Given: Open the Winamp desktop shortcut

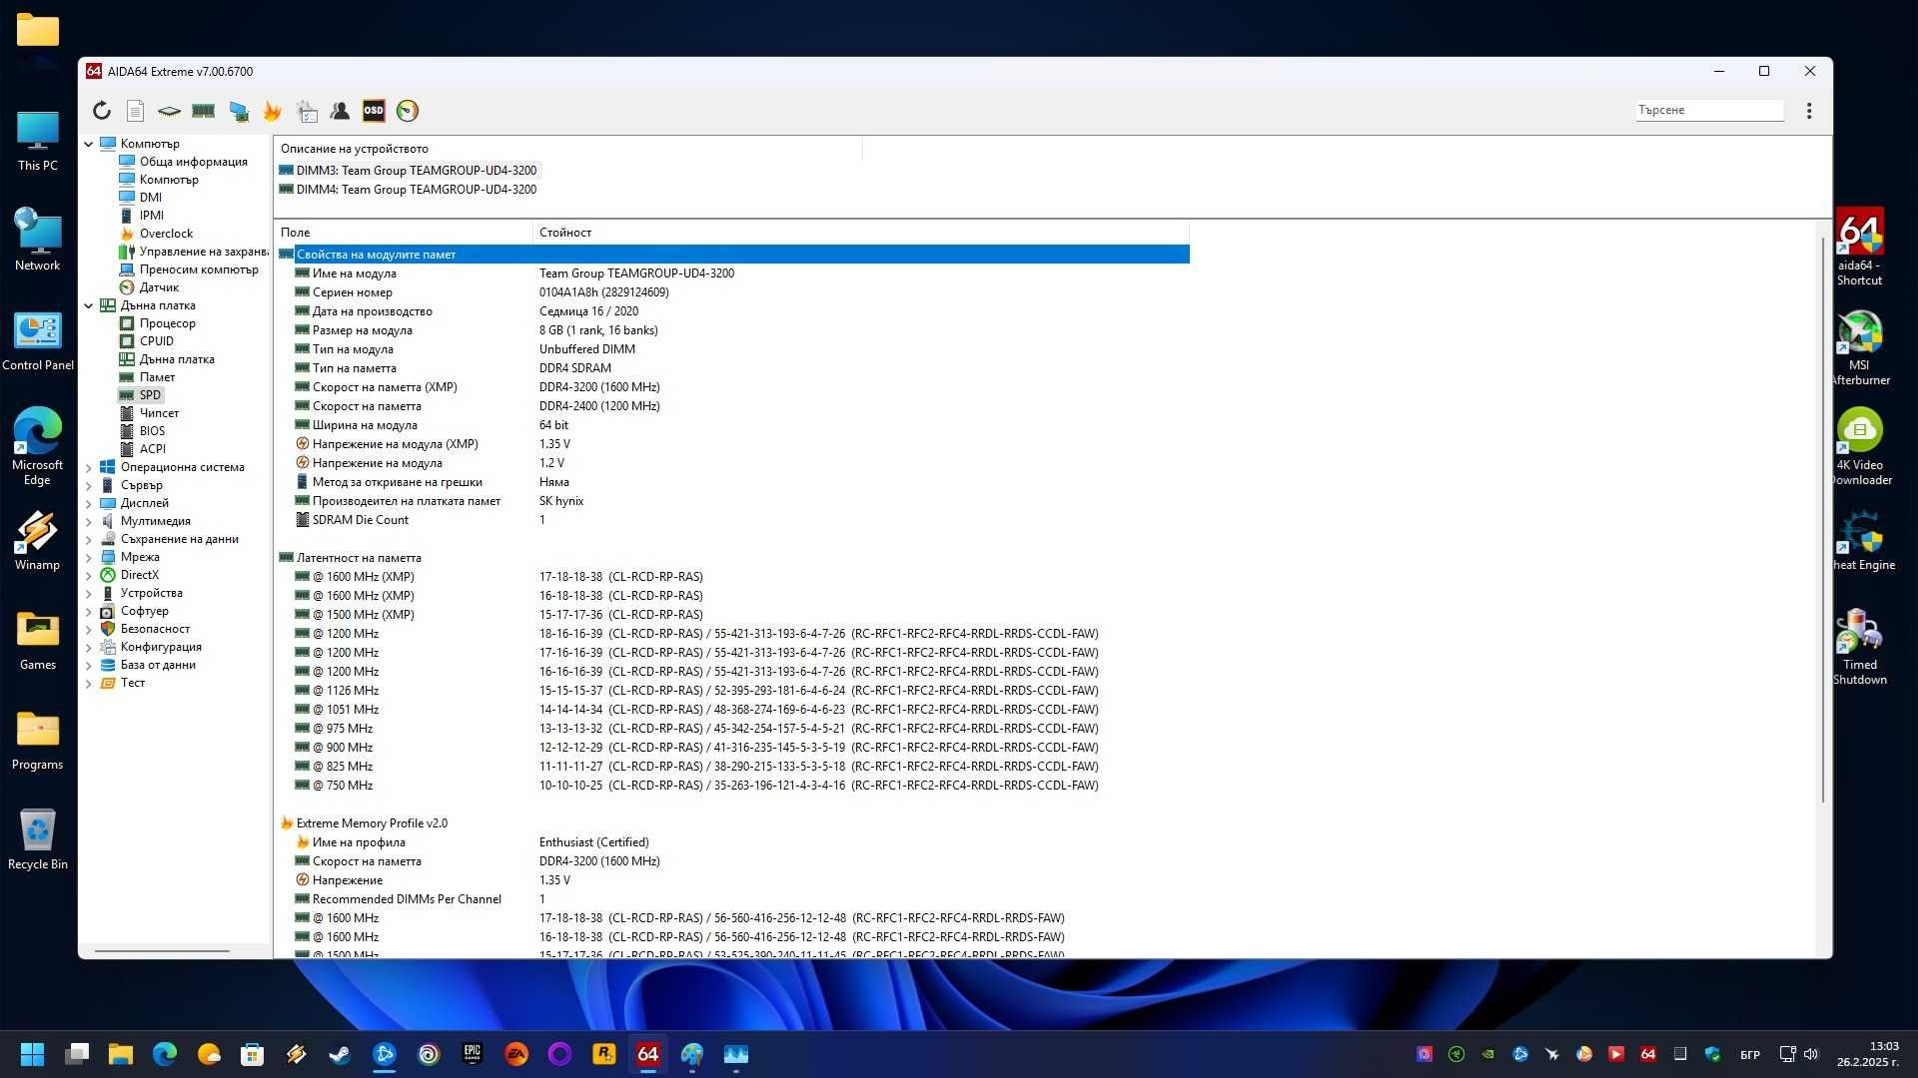Looking at the screenshot, I should [x=37, y=540].
